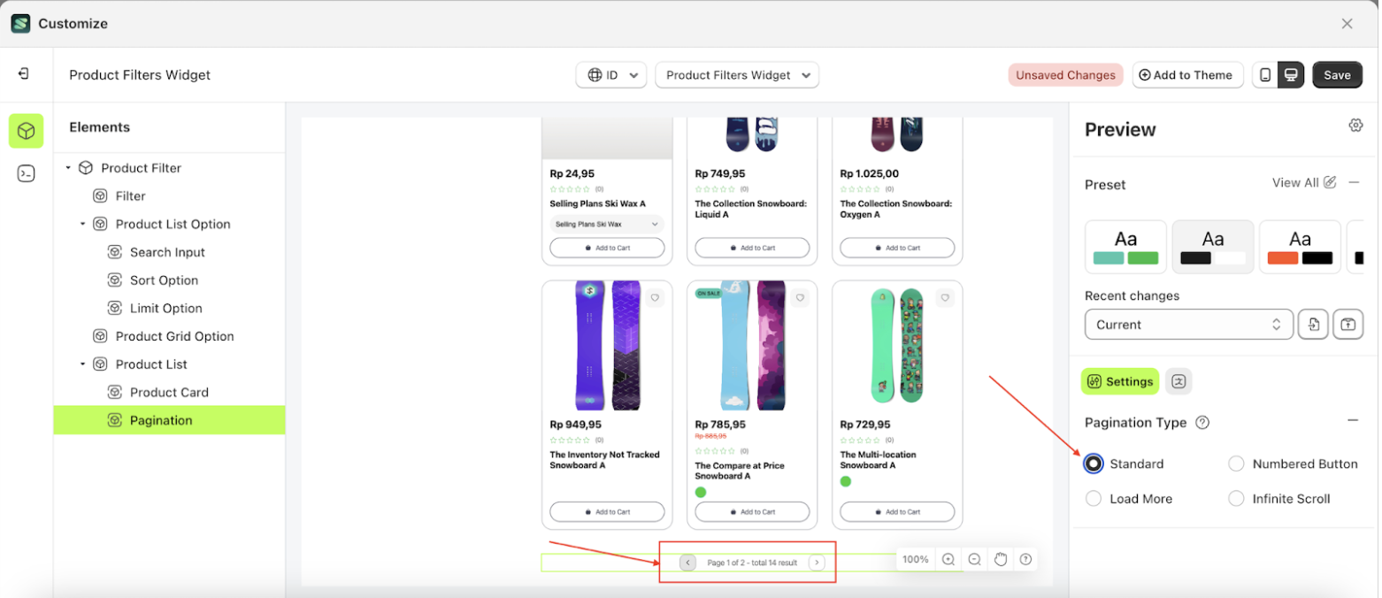
Task: Open the help question mark icon
Action: click(1027, 559)
